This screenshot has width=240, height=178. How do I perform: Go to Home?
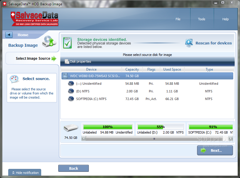(x=23, y=35)
